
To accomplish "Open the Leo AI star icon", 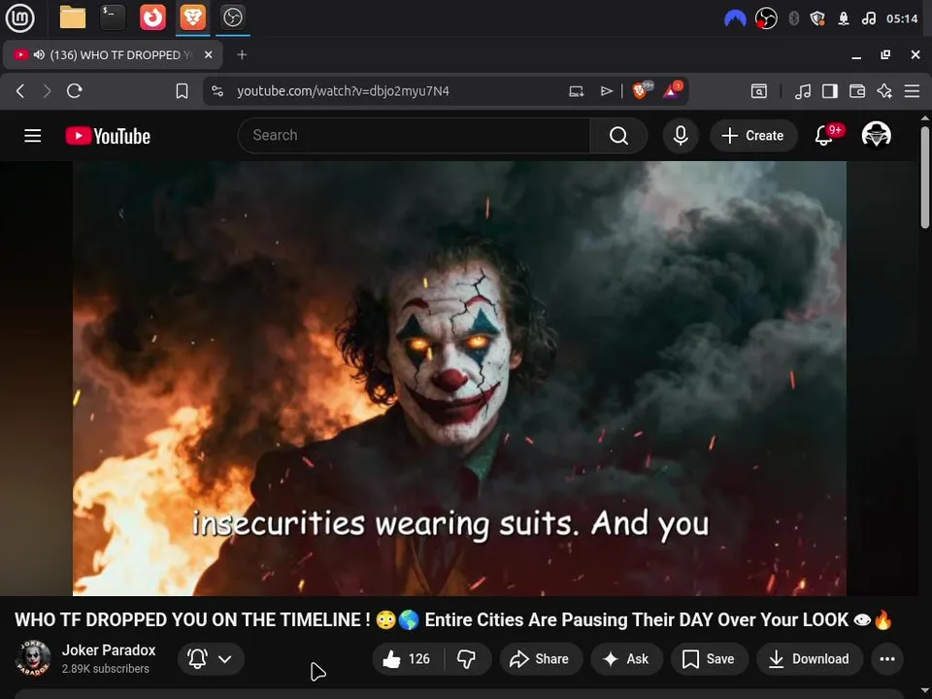I will tap(884, 91).
